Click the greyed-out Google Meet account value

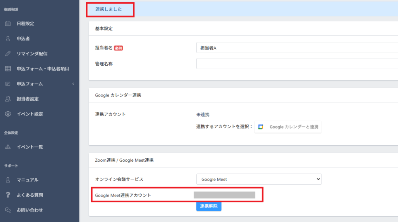click(224, 195)
